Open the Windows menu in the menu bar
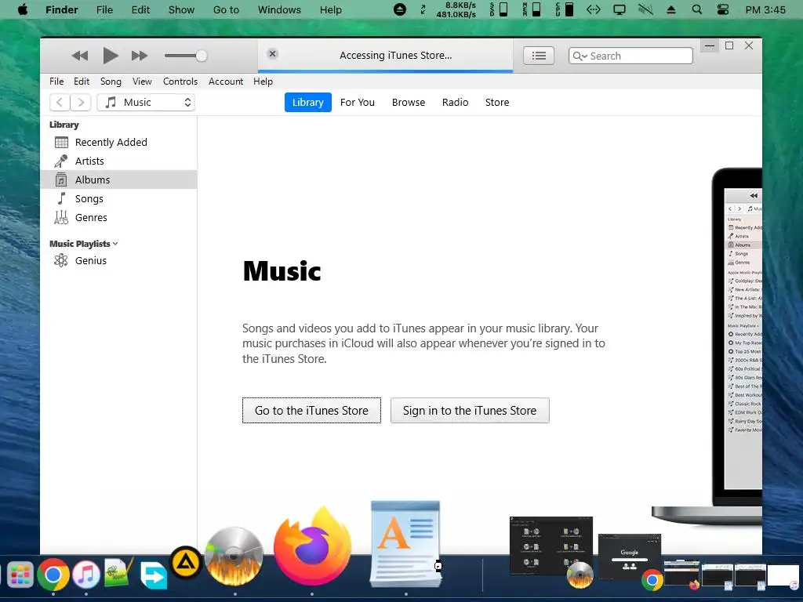This screenshot has height=602, width=803. (279, 9)
